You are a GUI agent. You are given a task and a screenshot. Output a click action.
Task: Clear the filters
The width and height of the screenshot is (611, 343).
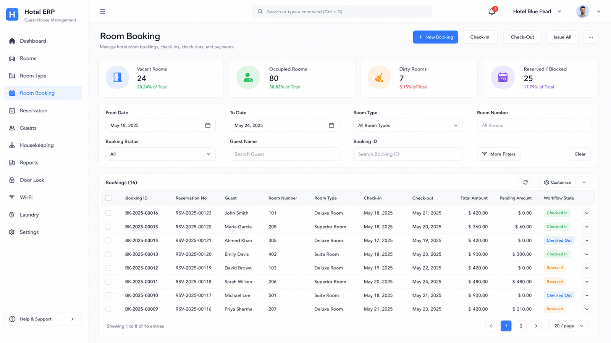[580, 154]
